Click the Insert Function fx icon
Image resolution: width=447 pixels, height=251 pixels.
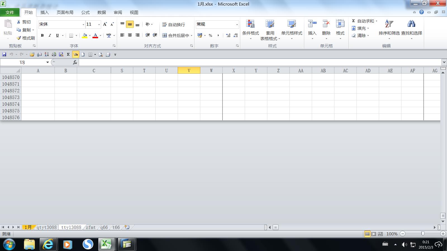click(75, 62)
